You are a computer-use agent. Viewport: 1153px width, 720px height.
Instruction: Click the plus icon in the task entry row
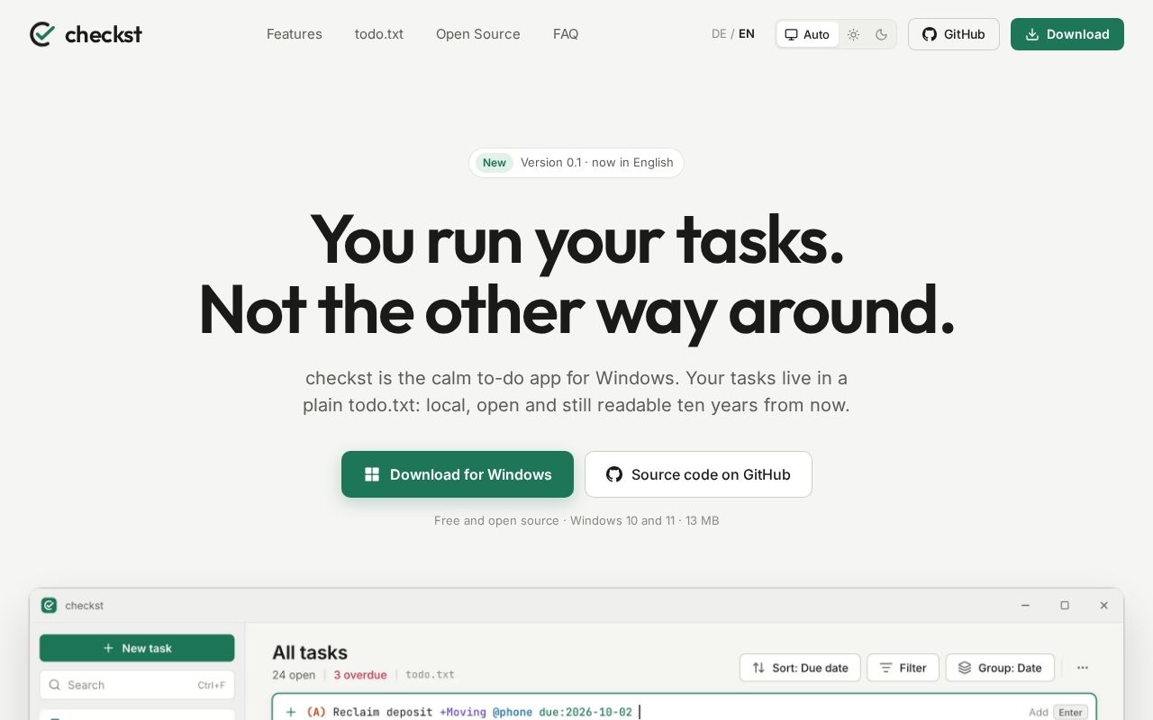click(291, 712)
